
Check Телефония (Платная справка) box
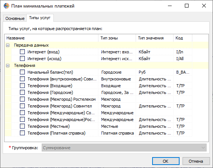tap(22, 133)
